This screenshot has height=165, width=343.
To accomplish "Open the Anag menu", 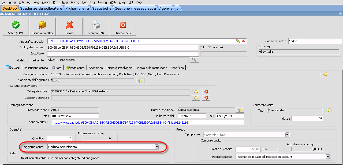I will pyautogui.click(x=12, y=2).
